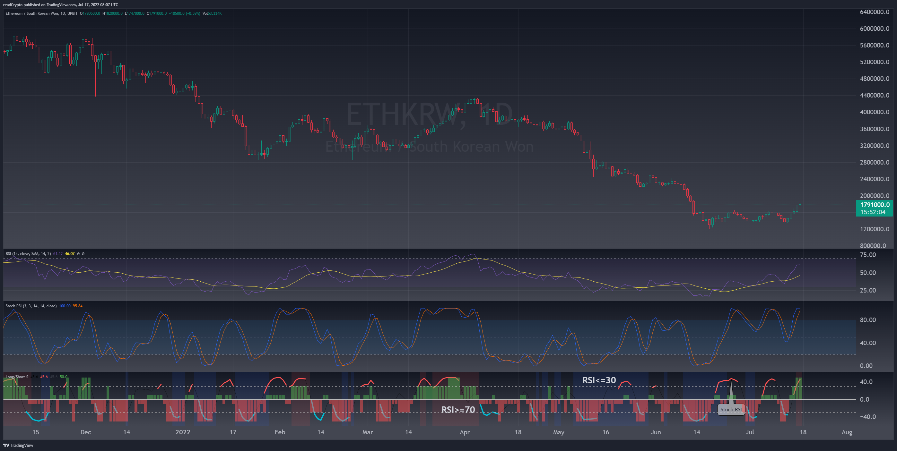Click the 2800000.0 price axis label

(874, 162)
